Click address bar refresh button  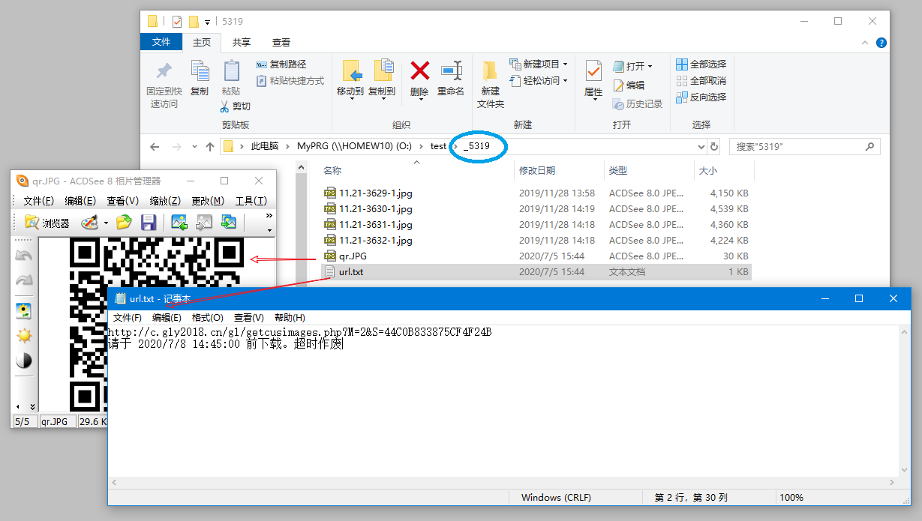tap(714, 147)
